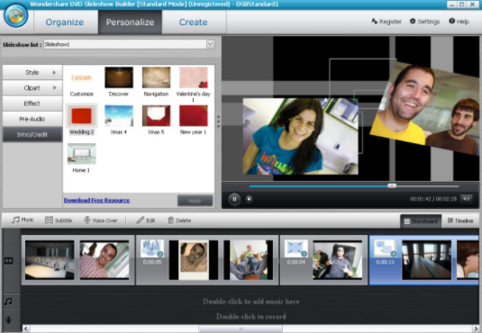
Task: Select the Pre-Audio category
Action: point(32,119)
